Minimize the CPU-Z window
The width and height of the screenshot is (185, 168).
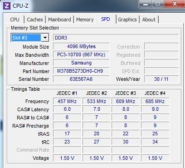pyautogui.click(x=146, y=4)
